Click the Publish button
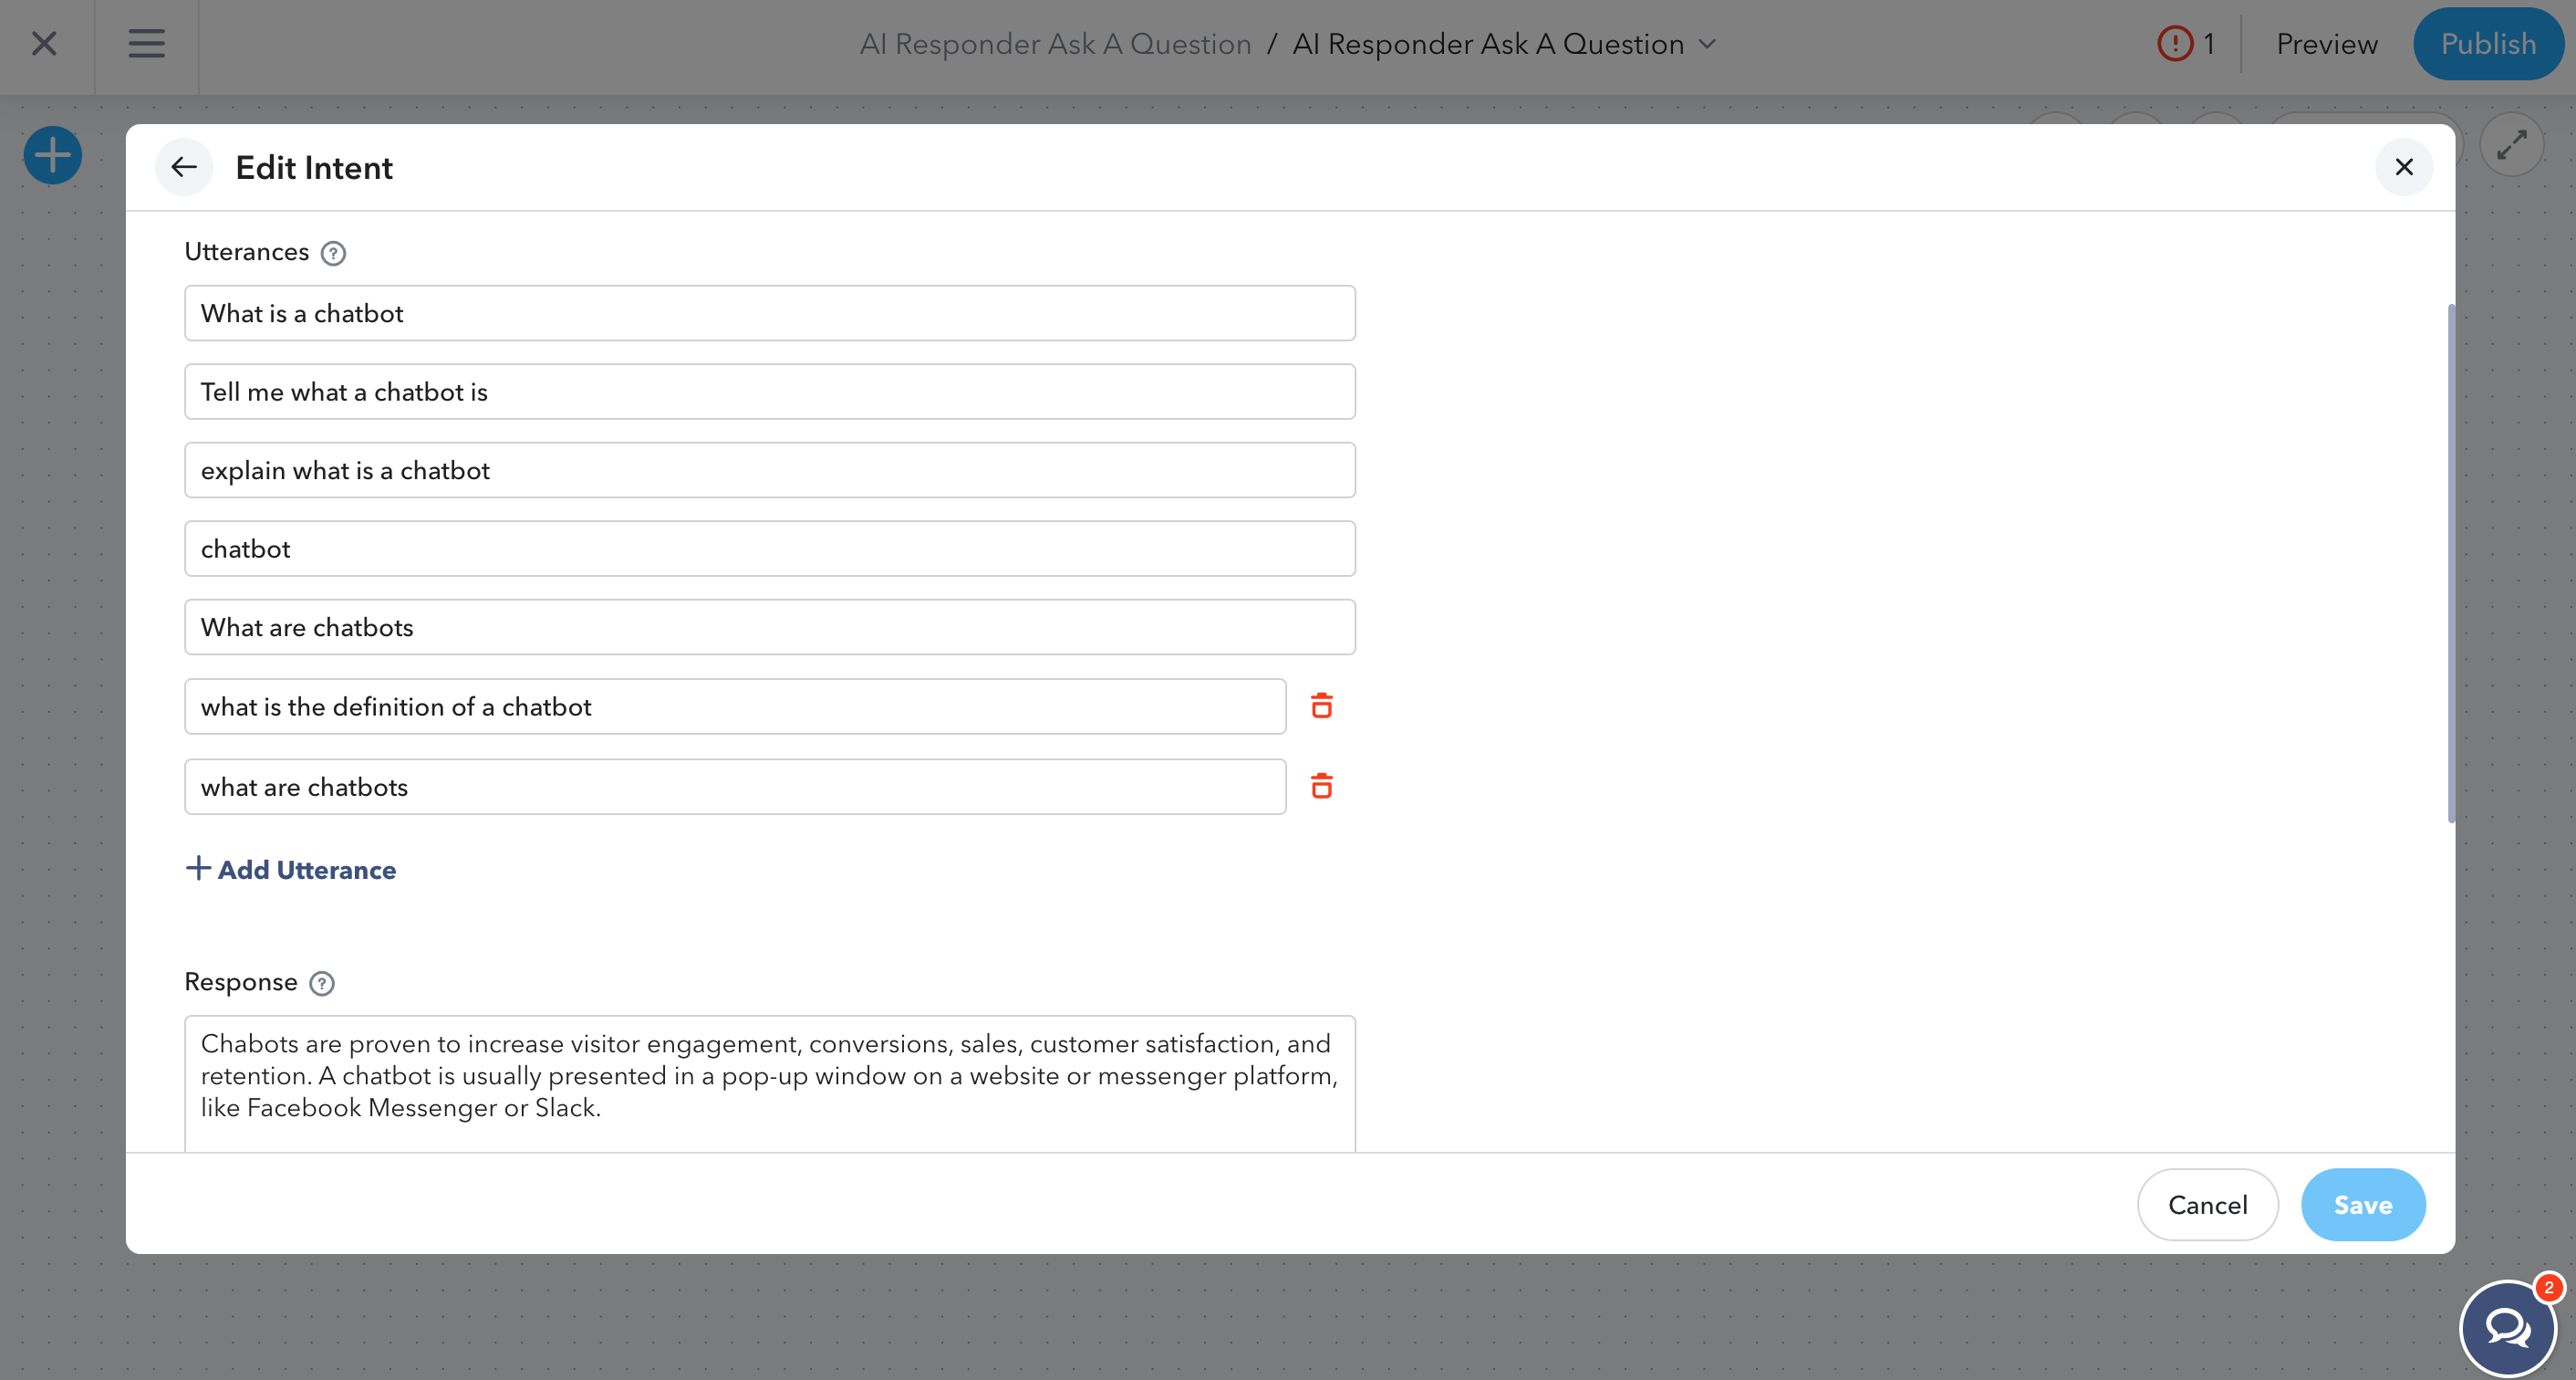 click(2488, 43)
